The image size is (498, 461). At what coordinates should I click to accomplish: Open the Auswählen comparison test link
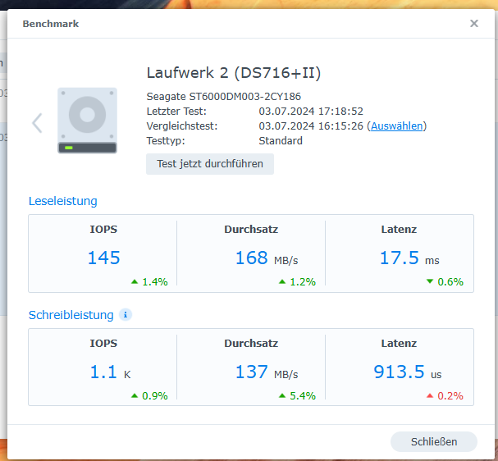[x=397, y=126]
